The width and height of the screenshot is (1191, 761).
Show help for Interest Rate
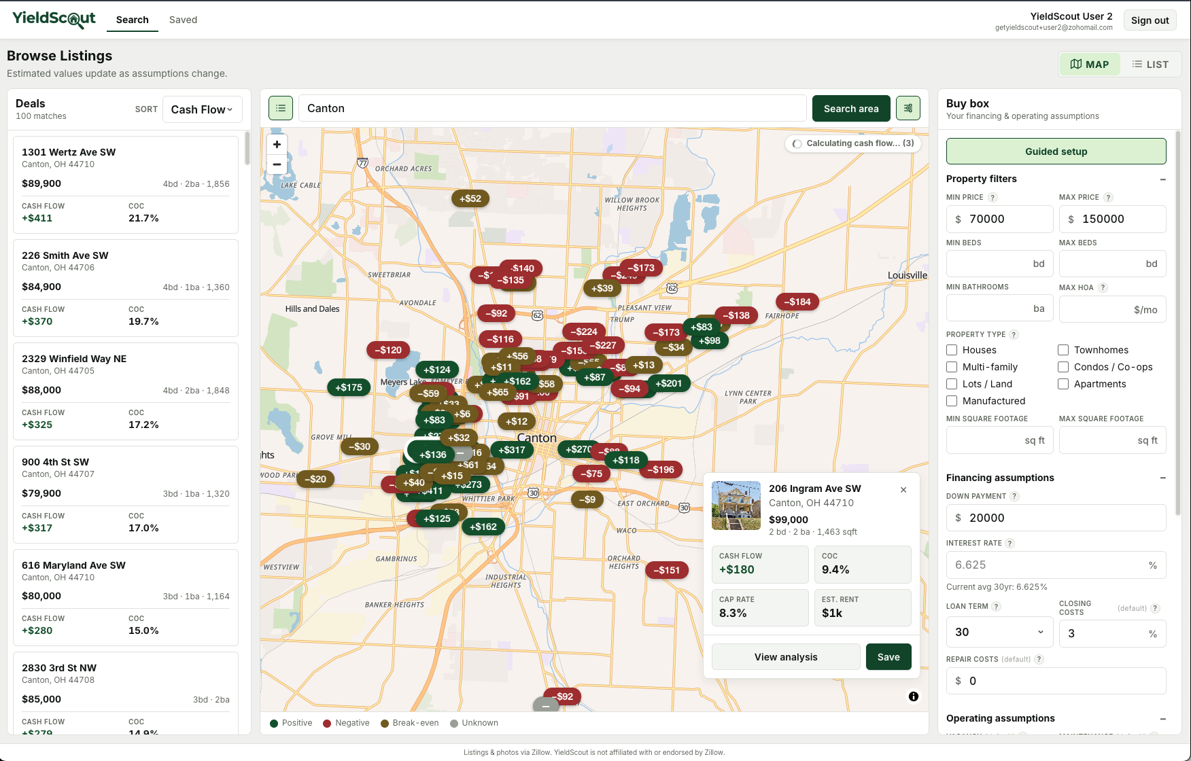(x=1009, y=543)
